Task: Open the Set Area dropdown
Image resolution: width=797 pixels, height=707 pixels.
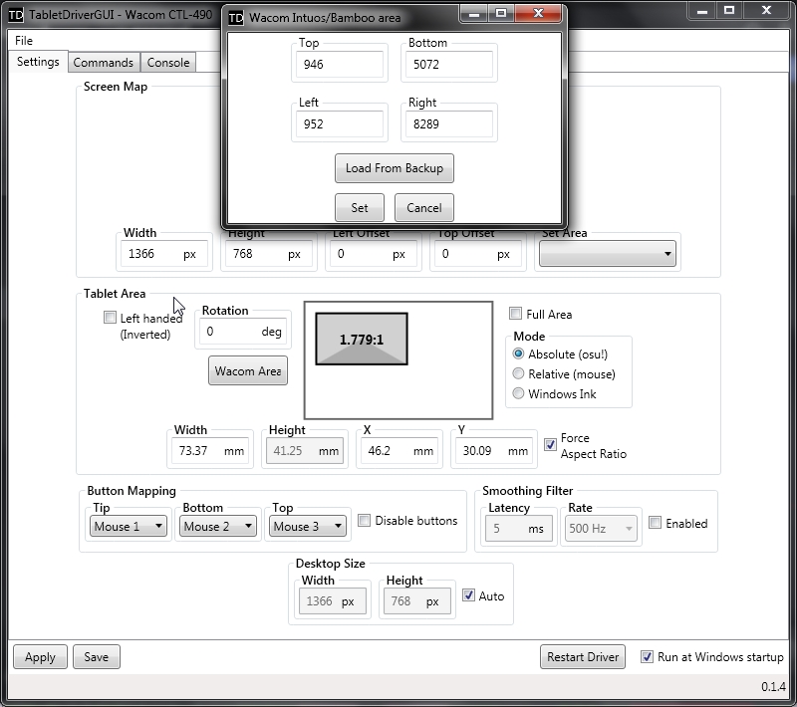Action: pyautogui.click(x=608, y=254)
